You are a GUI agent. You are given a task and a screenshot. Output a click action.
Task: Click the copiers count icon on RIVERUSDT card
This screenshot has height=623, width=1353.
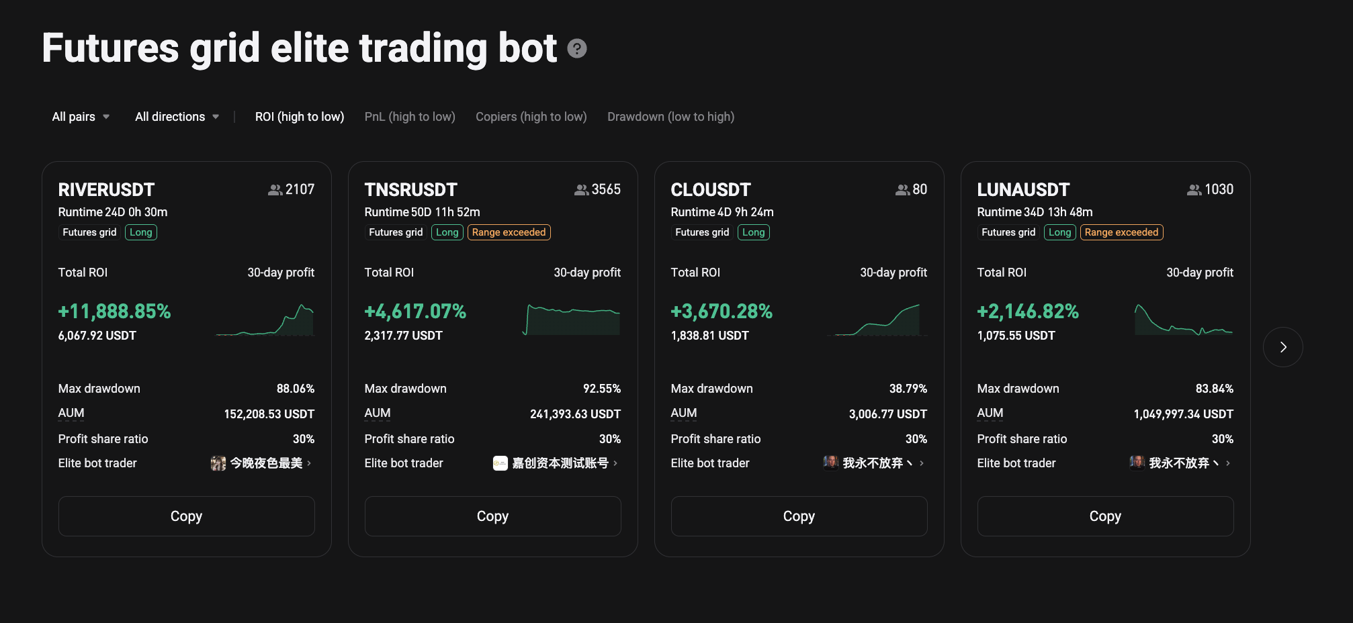[274, 189]
